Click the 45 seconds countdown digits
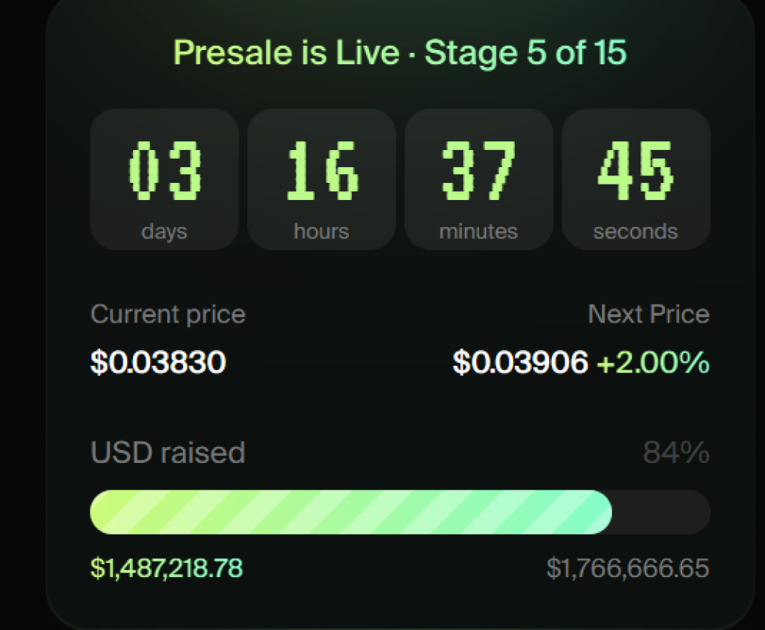 (636, 171)
